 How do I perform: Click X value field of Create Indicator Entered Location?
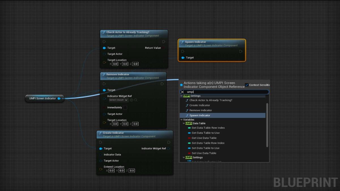tap(111, 171)
